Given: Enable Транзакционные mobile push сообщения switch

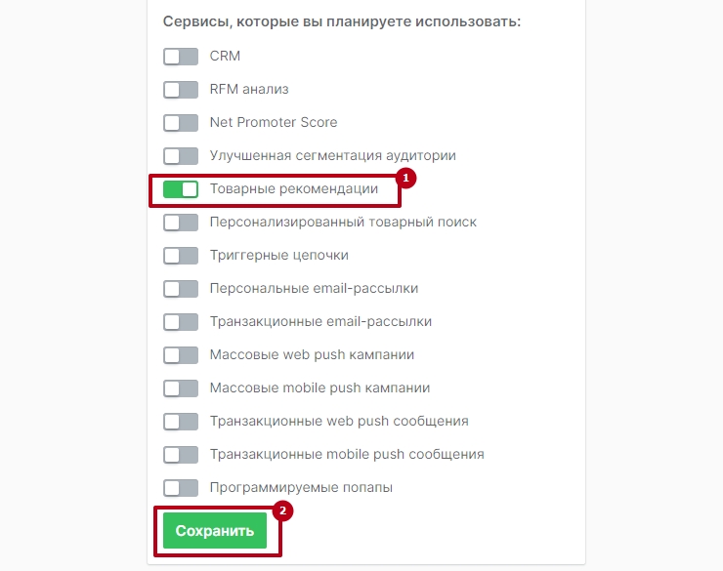Looking at the screenshot, I should (181, 455).
